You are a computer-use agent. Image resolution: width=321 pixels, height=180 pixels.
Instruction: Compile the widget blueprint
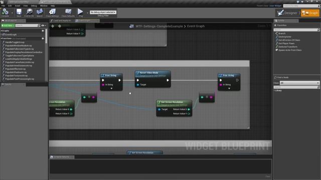coord(5,12)
